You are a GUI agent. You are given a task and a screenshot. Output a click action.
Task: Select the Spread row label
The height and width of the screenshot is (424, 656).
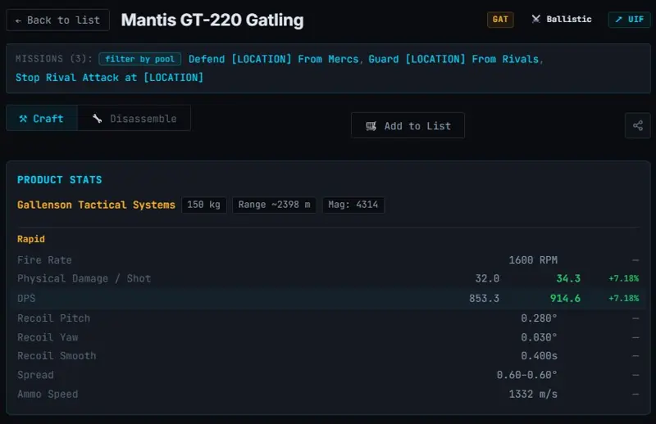tap(35, 375)
